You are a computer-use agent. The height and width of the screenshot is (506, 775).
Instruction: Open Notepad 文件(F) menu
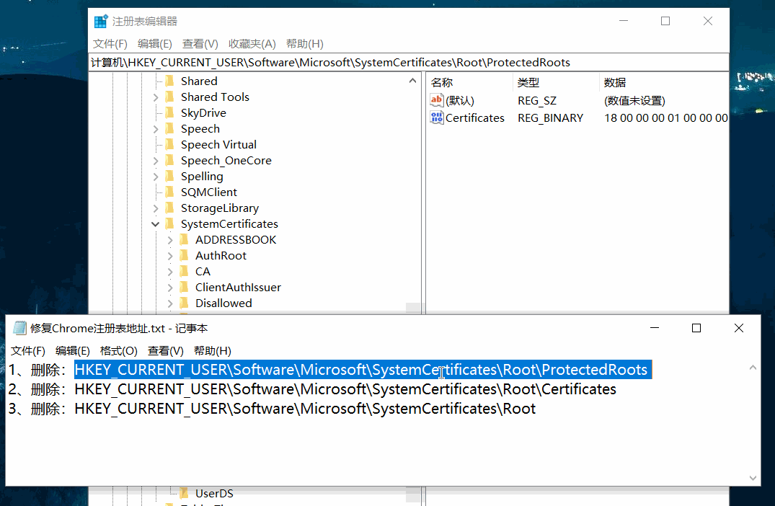click(x=28, y=351)
